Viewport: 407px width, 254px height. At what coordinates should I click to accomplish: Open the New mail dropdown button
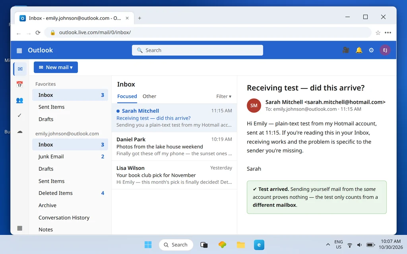[x=56, y=67]
